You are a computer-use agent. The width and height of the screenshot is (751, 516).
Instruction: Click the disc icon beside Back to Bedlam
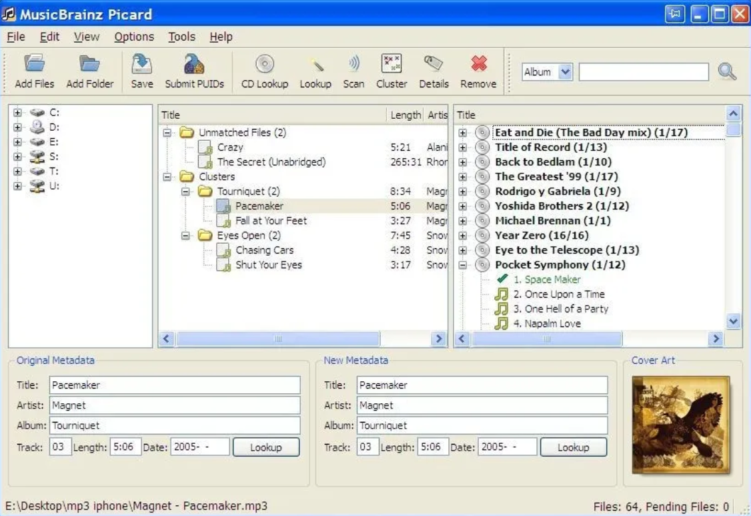click(482, 162)
